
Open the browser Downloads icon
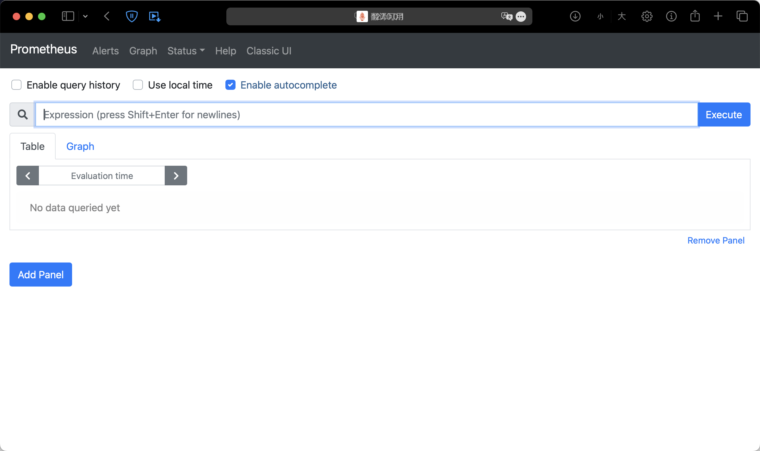pos(575,16)
